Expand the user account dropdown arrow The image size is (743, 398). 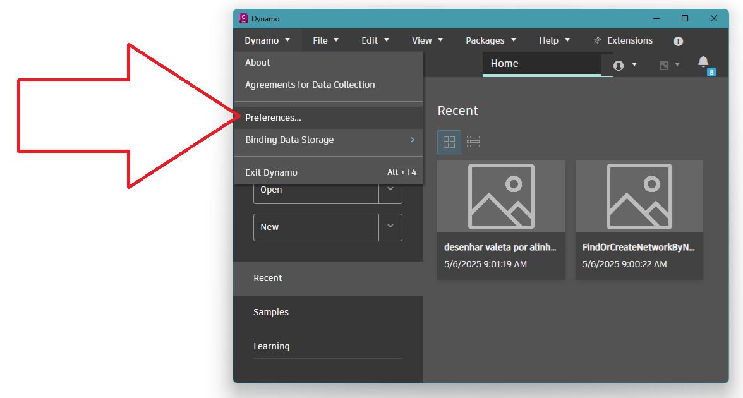(634, 65)
